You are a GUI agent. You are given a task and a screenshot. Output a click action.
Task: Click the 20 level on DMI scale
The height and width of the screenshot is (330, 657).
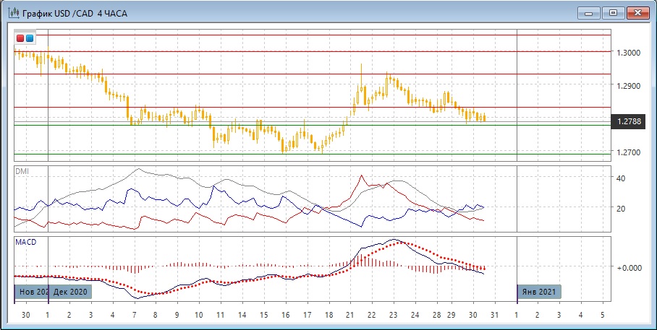[620, 209]
